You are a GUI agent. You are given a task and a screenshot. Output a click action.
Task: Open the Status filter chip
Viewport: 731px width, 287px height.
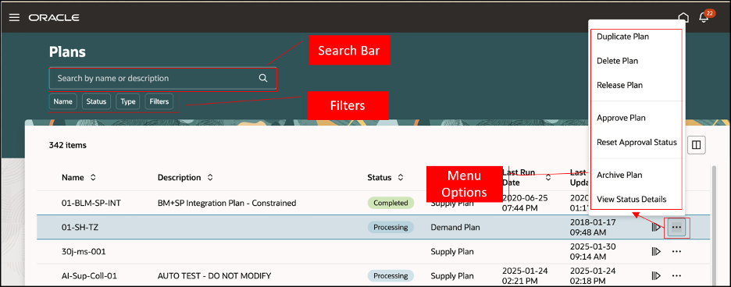tap(97, 101)
